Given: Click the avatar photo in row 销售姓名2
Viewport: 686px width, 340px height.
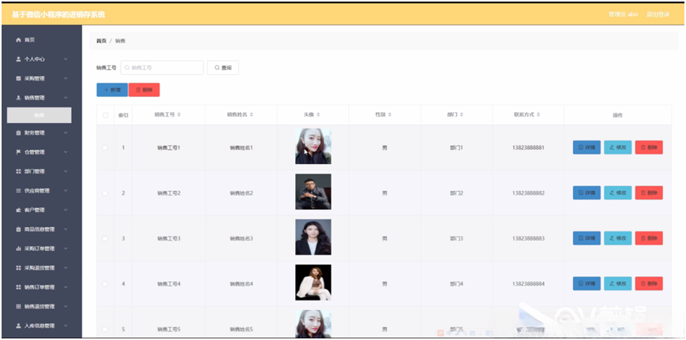Looking at the screenshot, I should (313, 192).
